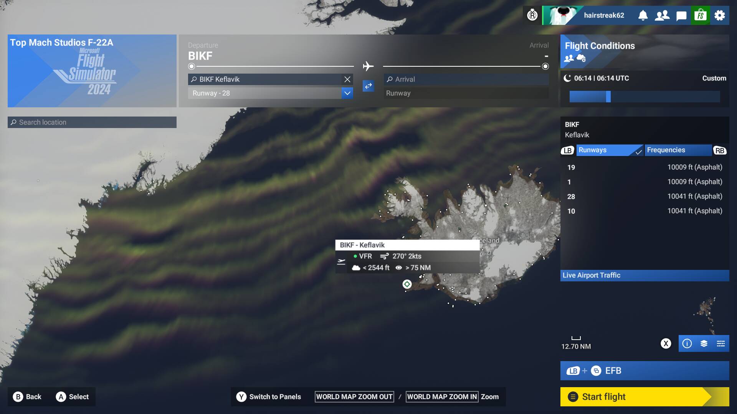
Task: Click the Flight Conditions header
Action: pos(645,52)
